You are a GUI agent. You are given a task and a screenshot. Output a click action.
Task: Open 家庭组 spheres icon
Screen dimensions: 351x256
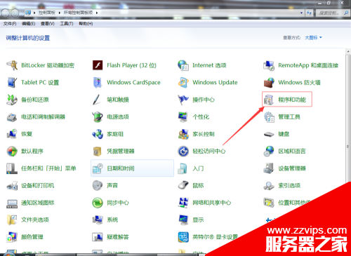coord(98,134)
